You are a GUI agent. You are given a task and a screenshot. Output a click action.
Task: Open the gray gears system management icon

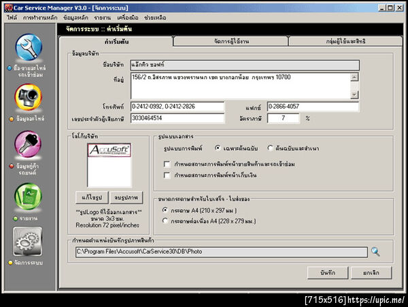(x=28, y=242)
